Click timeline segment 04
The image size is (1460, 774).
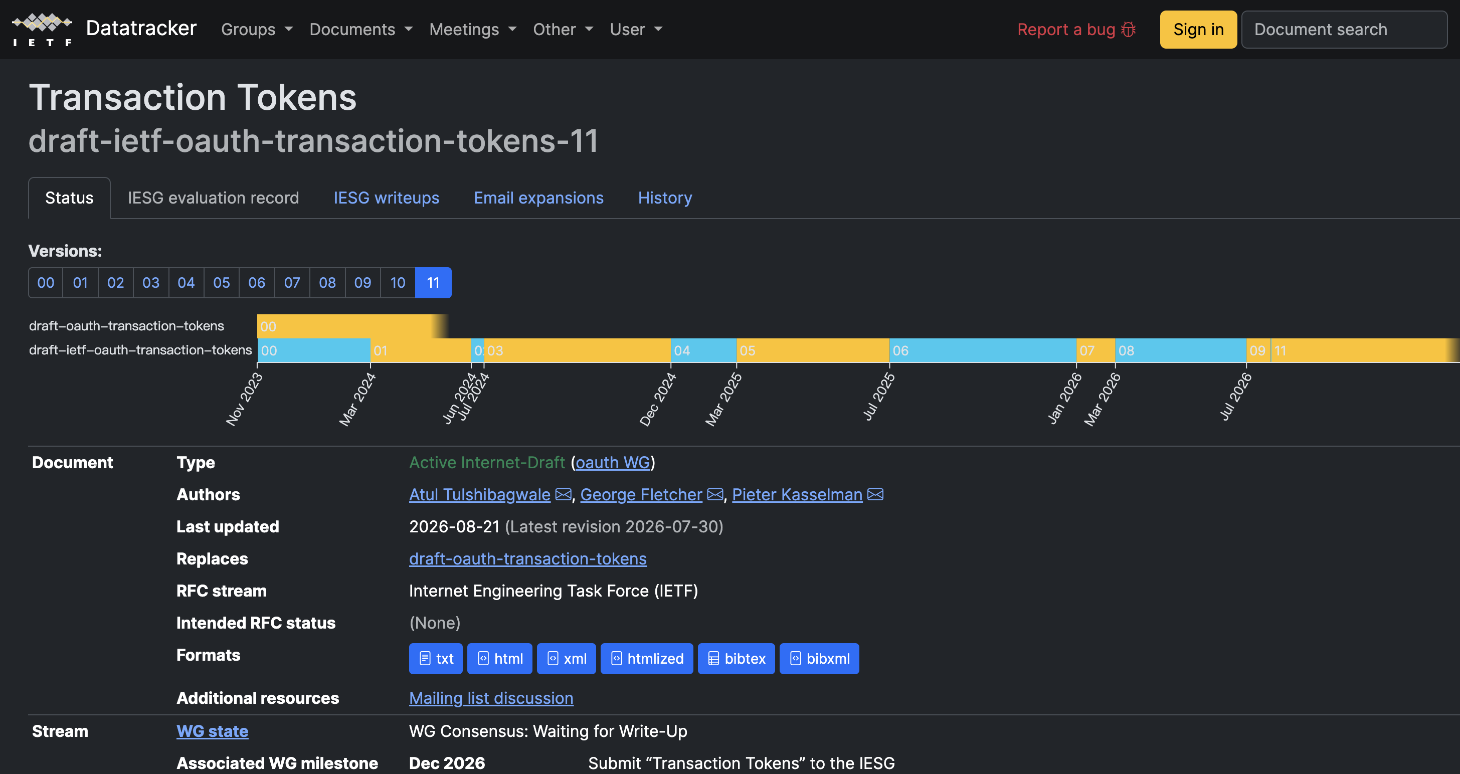703,351
